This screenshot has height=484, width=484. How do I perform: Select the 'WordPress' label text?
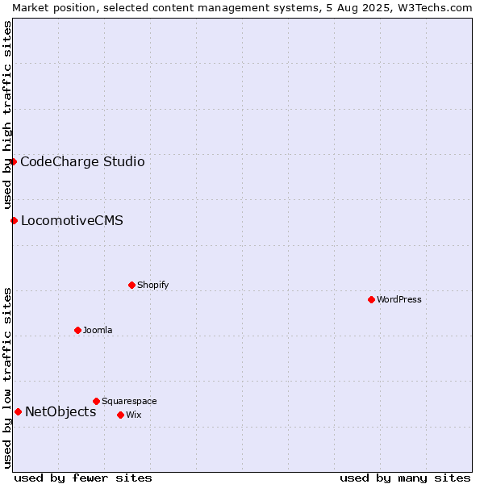point(398,299)
